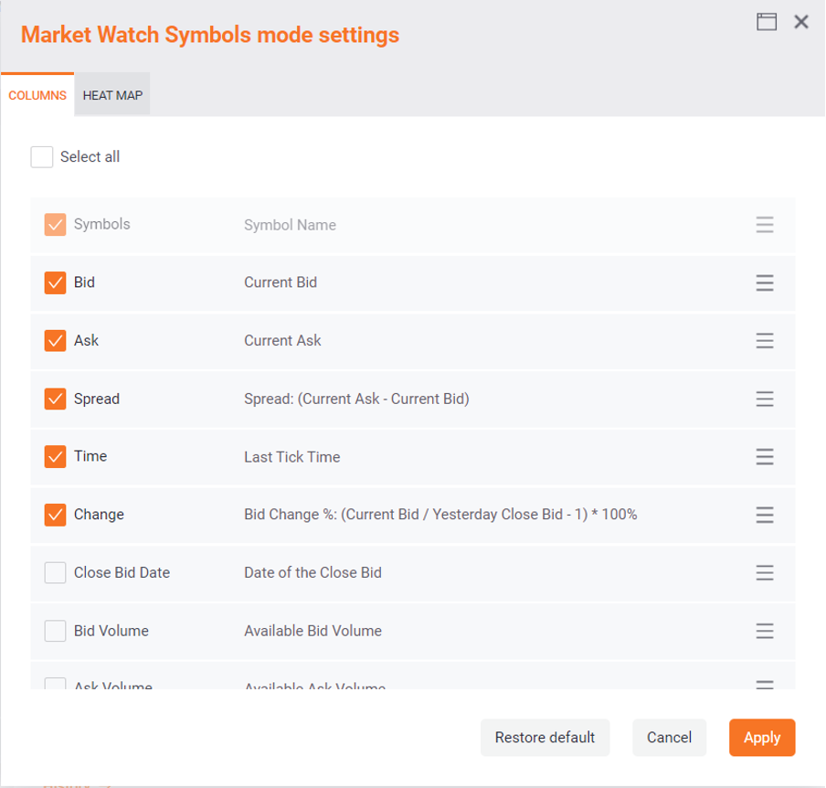Screen dimensions: 826x788
Task: Click the reorder handle on the Ask row
Action: click(x=765, y=340)
